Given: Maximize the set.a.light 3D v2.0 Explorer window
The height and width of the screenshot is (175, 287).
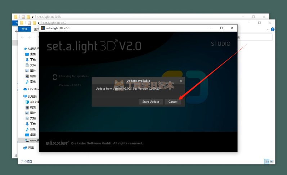Looking at the screenshot, I should [259, 23].
